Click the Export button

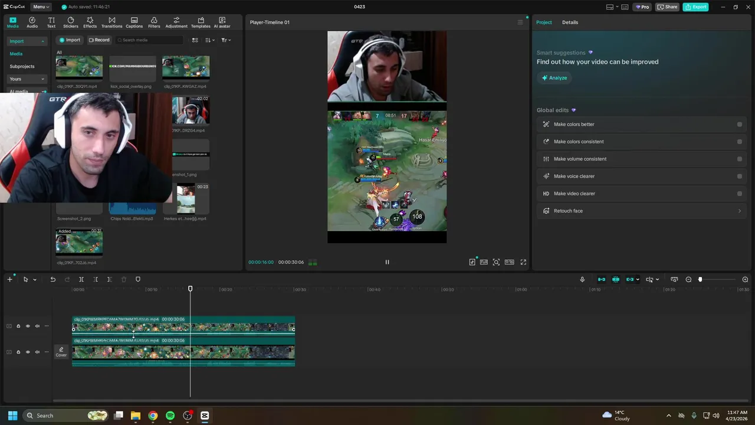[x=696, y=7]
